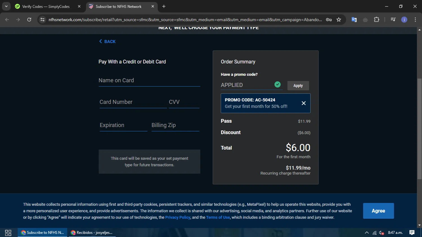Remove promo code AC-50424 with the X
Viewport: 422px width, 237px height.
point(304,103)
